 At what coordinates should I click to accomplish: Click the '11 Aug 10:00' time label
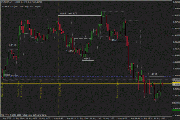44,118
